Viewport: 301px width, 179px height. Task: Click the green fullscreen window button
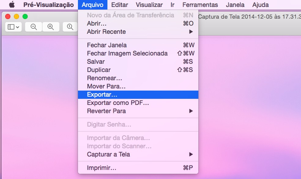25,17
